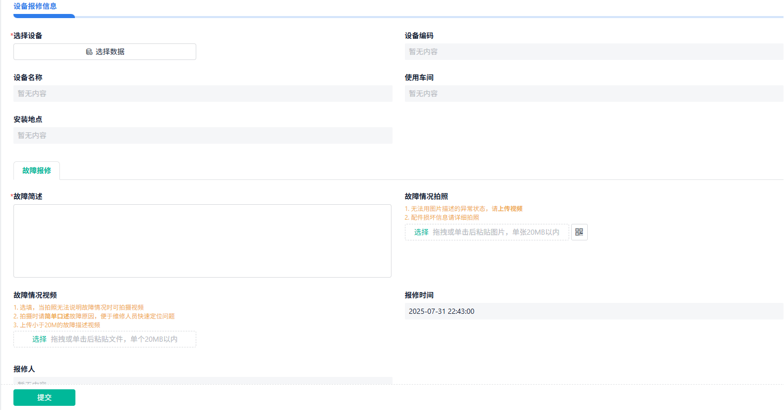This screenshot has height=411, width=784.
Task: Click the 设备编码 device code field
Action: tap(593, 51)
